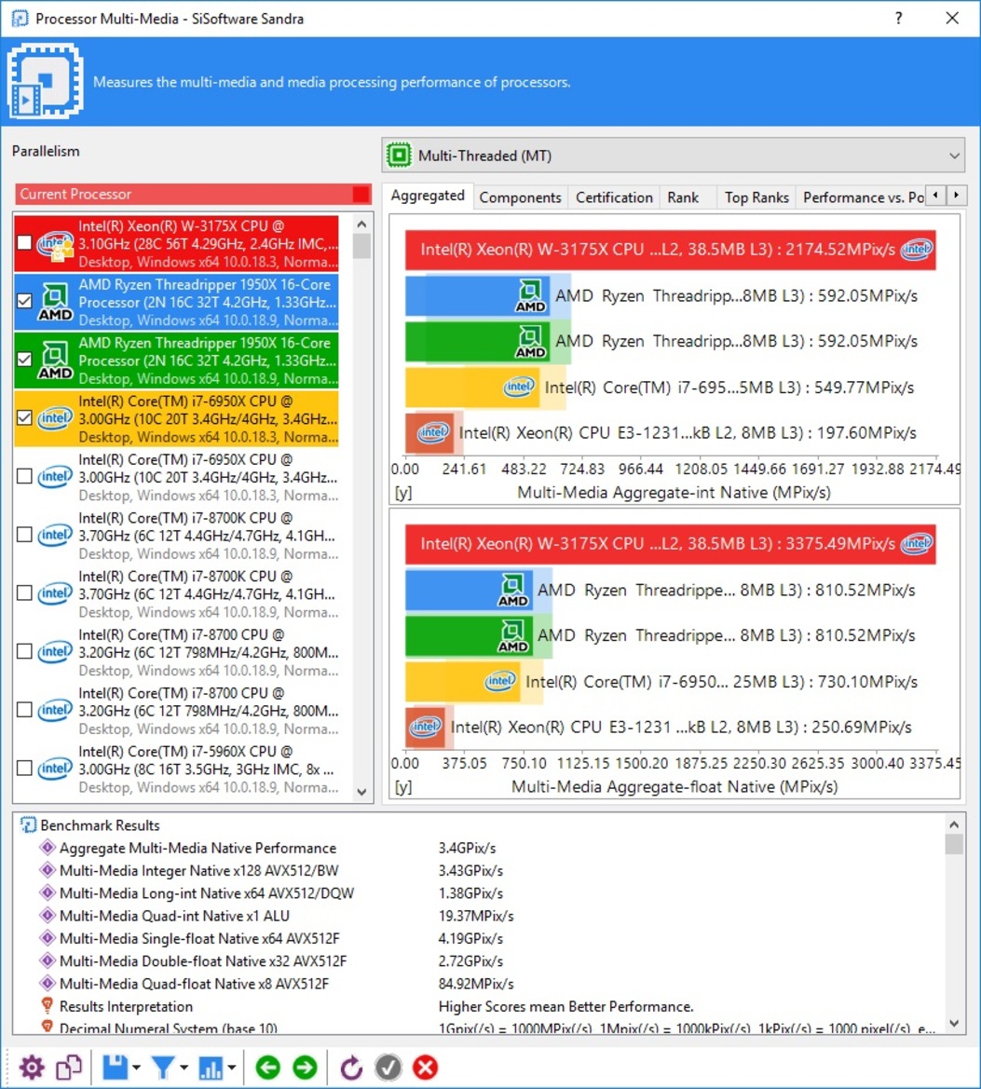
Task: Click the up arrow of the processor list scrollbar
Action: [x=361, y=225]
